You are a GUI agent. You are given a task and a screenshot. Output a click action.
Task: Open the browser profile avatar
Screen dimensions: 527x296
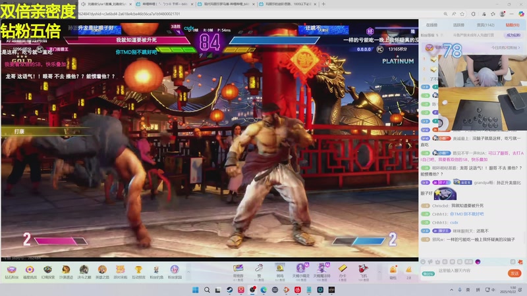point(503,14)
